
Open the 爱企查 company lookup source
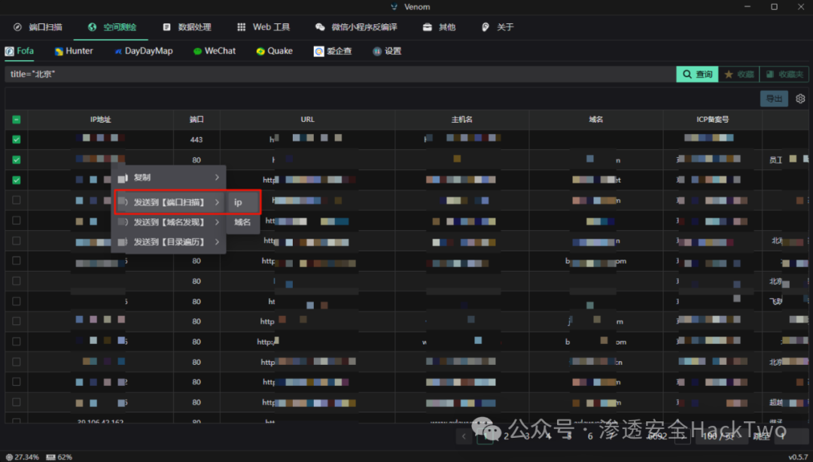333,50
